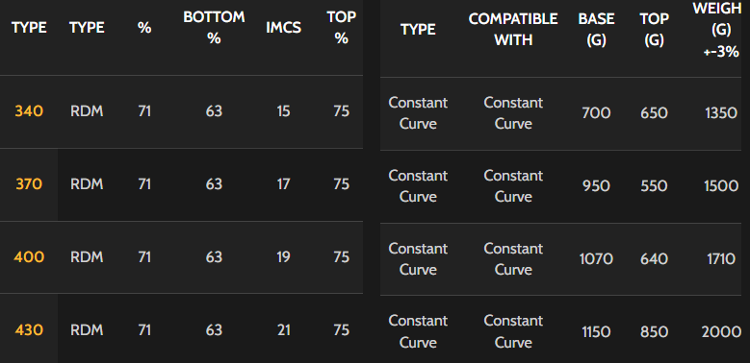Viewport: 750px width, 363px height.
Task: Click the 2000 total weight cell
Action: coord(721,332)
